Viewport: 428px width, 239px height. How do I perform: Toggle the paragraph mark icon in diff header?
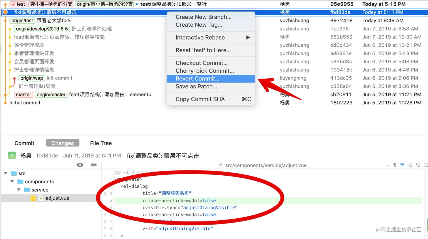coord(395,165)
